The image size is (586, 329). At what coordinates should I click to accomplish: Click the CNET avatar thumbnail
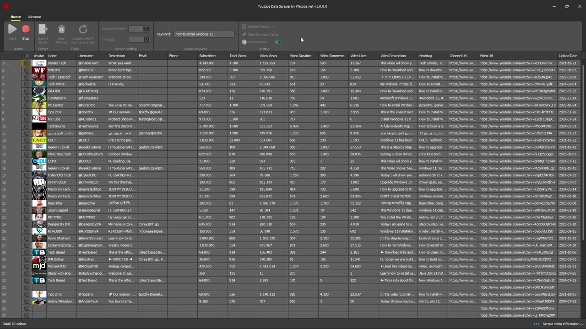point(39,140)
